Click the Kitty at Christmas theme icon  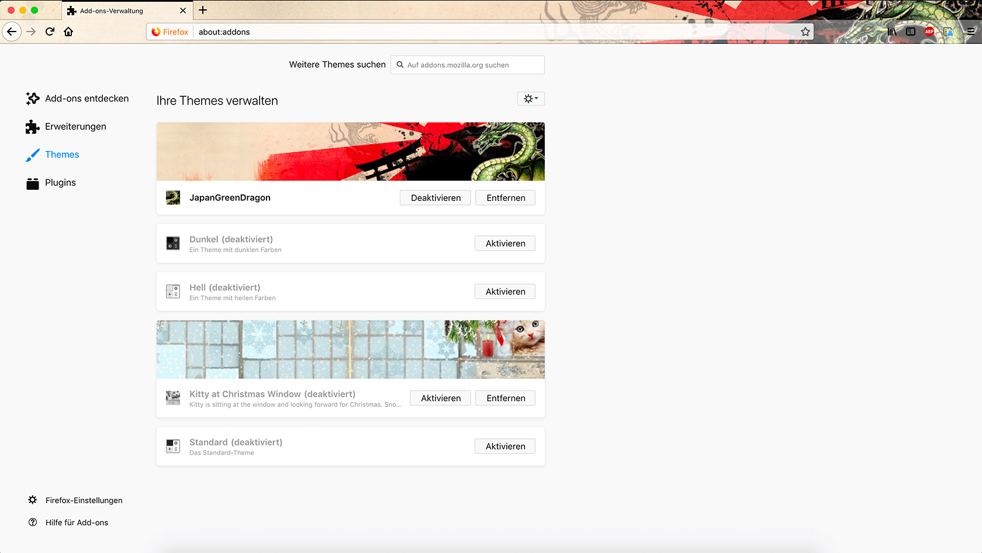pyautogui.click(x=173, y=398)
